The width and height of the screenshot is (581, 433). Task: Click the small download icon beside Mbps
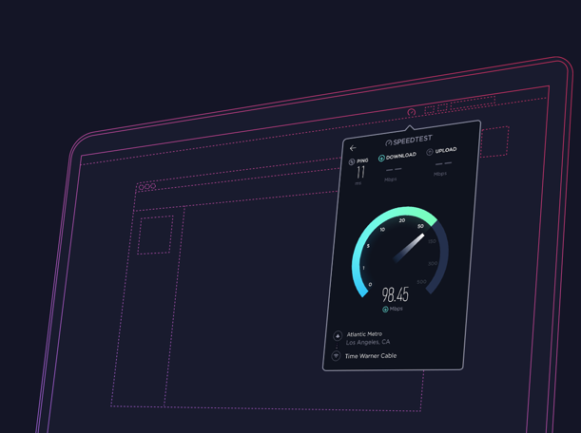[x=385, y=310]
